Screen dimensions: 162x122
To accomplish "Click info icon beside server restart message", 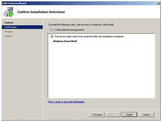I will click(52, 36).
